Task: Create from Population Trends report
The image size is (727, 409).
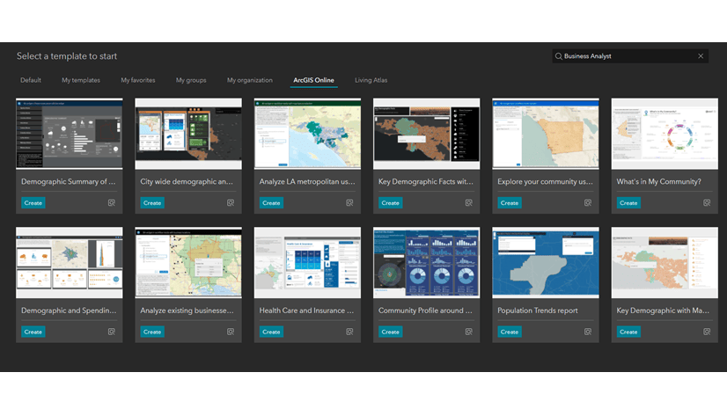Action: pyautogui.click(x=510, y=332)
